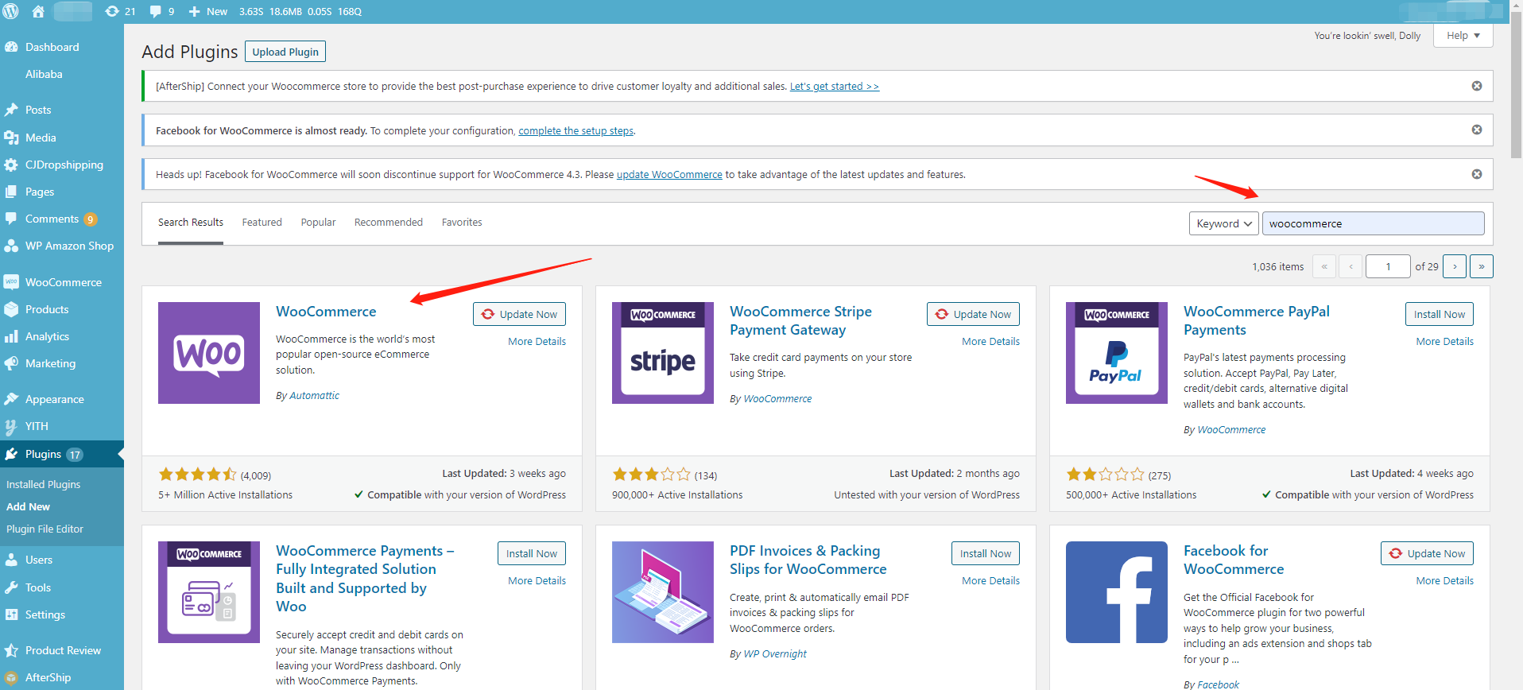Click the Facebook for WooCommerce plugin icon
Screen dimensions: 1523x690
point(1116,592)
